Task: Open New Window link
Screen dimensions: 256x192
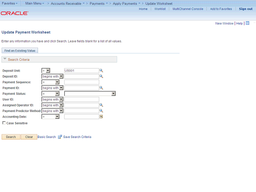Action: click(x=224, y=23)
